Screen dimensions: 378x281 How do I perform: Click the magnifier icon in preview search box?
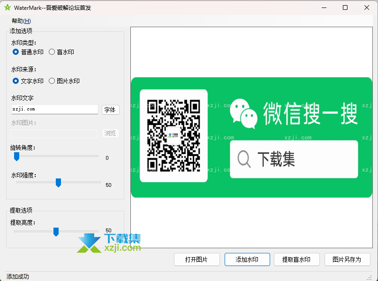244,159
